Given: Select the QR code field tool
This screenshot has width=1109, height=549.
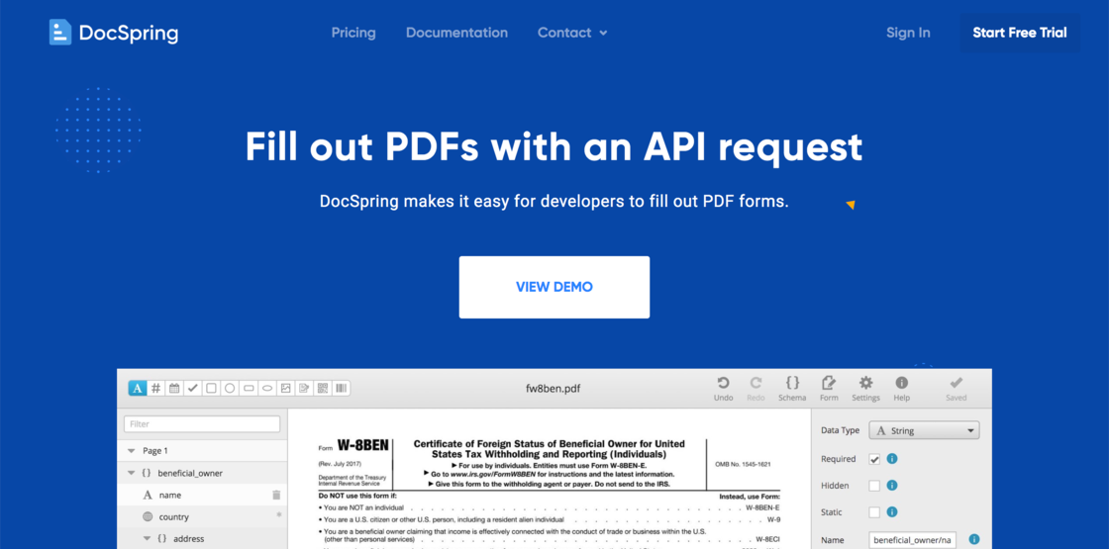Looking at the screenshot, I should [x=323, y=388].
